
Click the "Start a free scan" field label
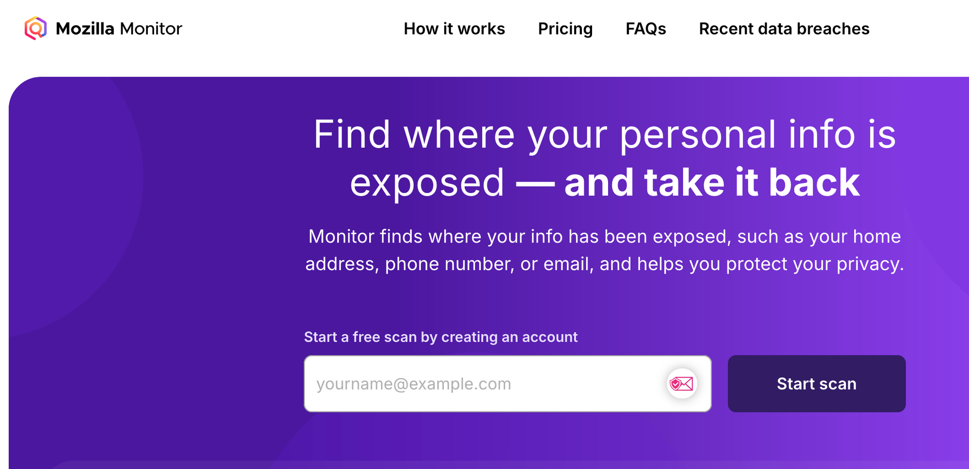440,337
